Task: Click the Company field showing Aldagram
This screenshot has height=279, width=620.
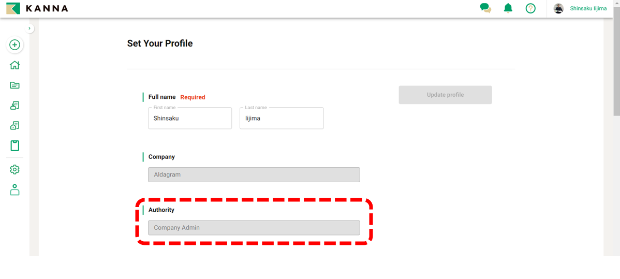Action: pyautogui.click(x=254, y=175)
